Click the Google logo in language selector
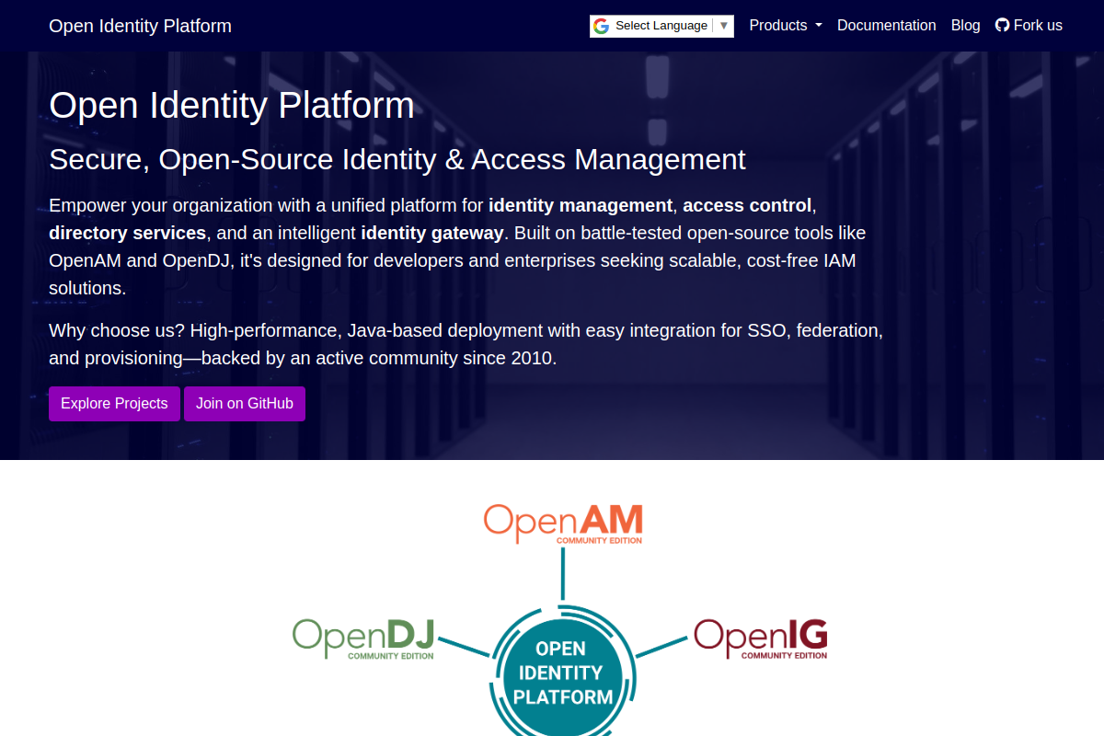This screenshot has height=736, width=1104. click(602, 26)
